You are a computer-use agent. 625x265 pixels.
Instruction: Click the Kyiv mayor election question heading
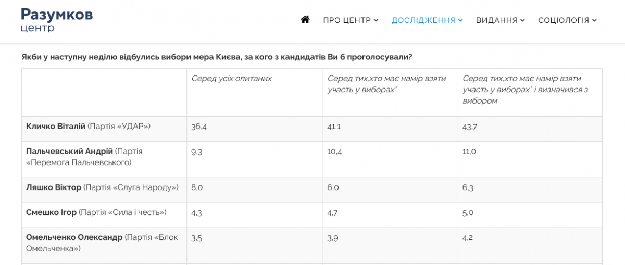[217, 57]
